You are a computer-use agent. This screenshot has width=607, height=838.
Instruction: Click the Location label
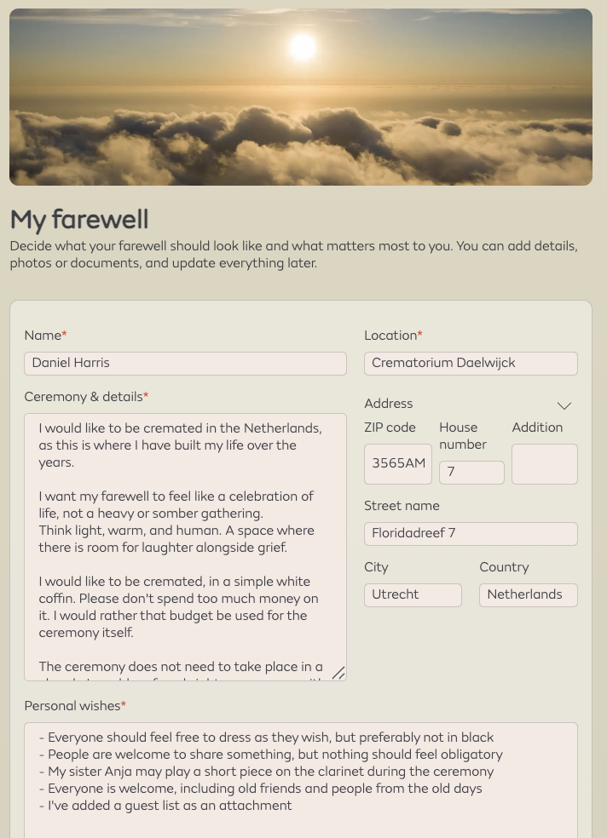pos(393,335)
